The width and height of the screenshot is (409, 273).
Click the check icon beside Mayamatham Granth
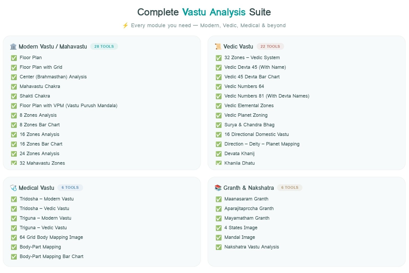click(x=219, y=218)
